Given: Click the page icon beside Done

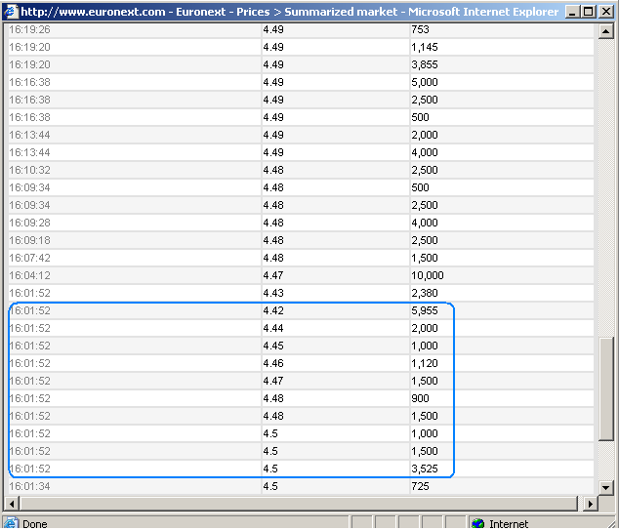Looking at the screenshot, I should pos(12,524).
